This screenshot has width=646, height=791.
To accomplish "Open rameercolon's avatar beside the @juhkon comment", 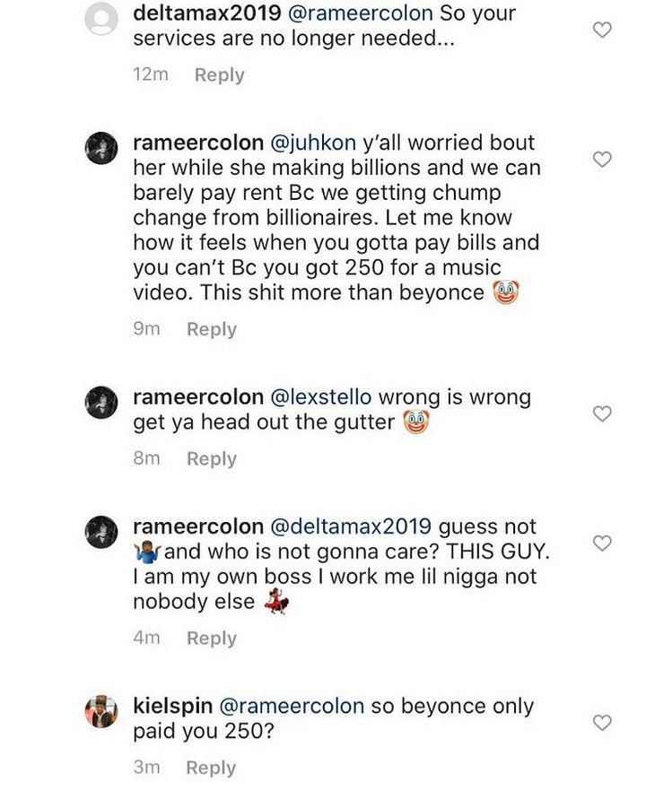I will coord(101,148).
